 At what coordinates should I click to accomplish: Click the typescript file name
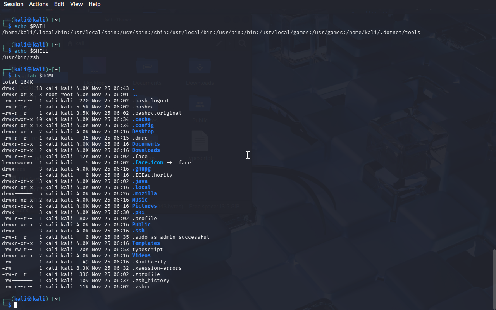click(147, 250)
